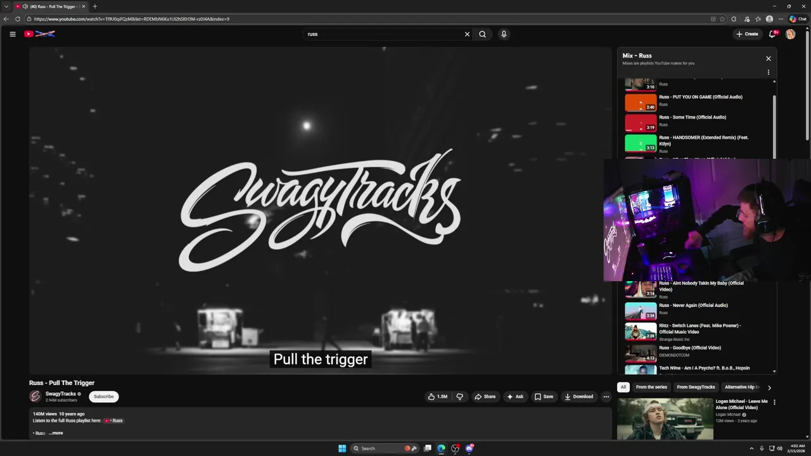Open the Russ playlist link in description
Viewport: 811px width, 456px height.
click(113, 421)
